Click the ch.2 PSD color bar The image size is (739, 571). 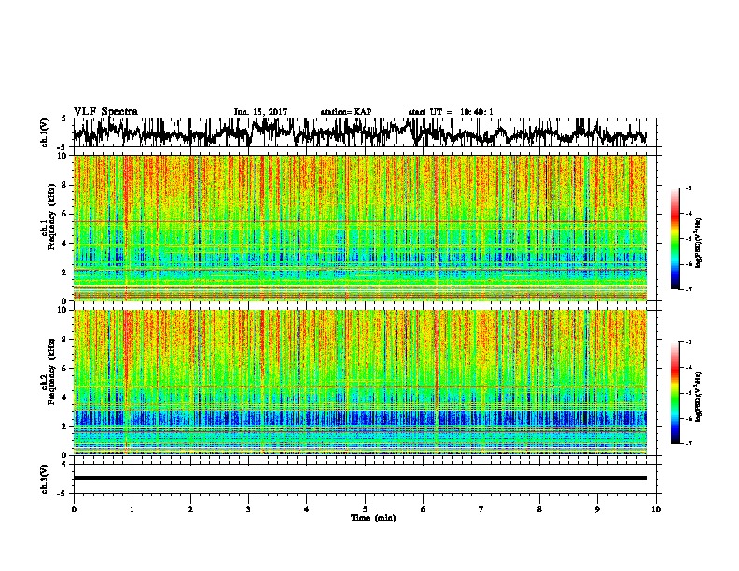676,393
